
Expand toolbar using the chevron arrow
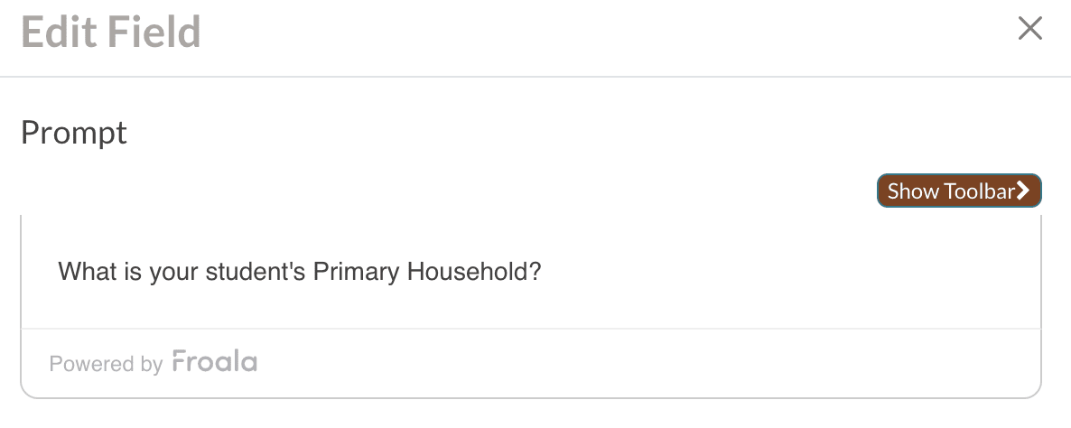[1023, 191]
